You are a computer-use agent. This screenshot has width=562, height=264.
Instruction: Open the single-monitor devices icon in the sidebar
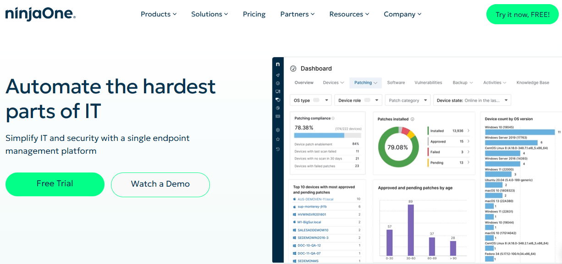click(x=278, y=92)
